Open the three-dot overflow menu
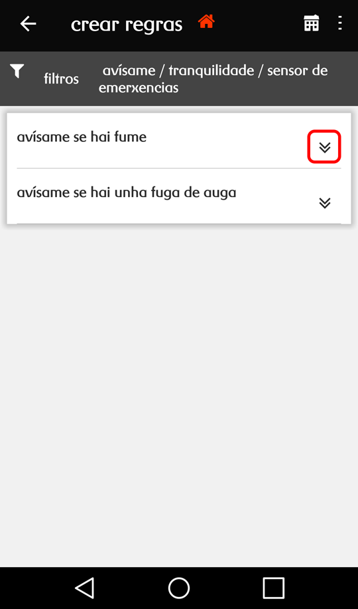358x609 pixels. (339, 23)
